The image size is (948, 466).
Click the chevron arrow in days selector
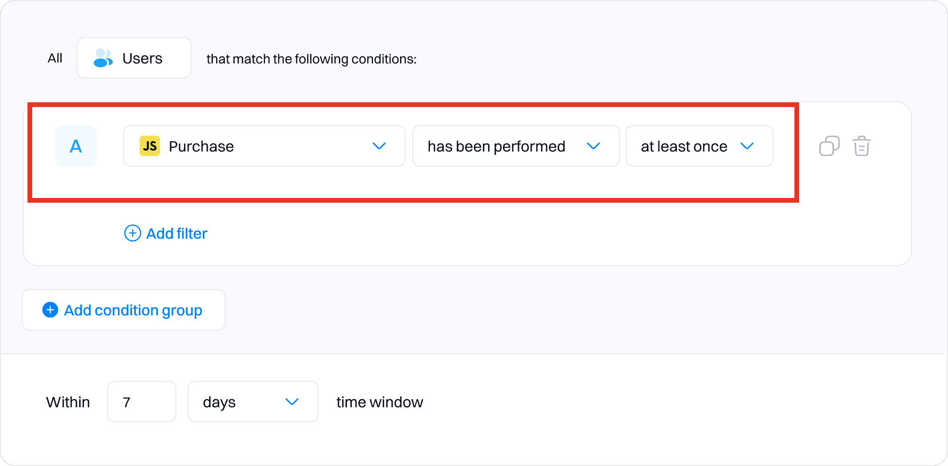[292, 402]
